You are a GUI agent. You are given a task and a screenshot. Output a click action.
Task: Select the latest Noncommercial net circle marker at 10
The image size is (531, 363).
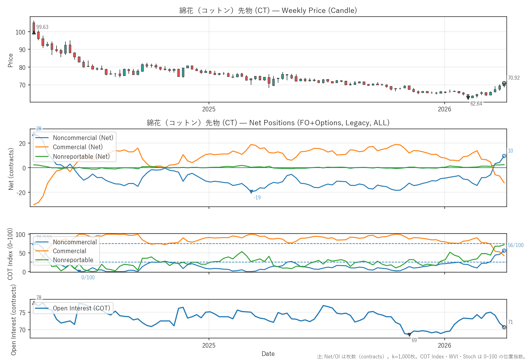pos(504,156)
